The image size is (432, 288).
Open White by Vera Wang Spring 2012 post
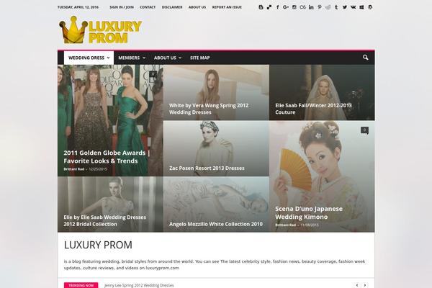209,109
